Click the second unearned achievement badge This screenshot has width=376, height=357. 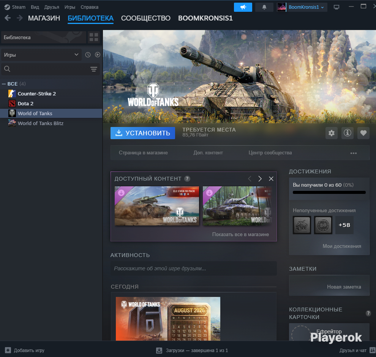click(x=323, y=225)
